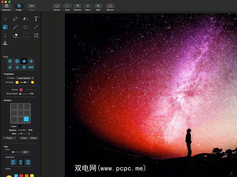Select the Crop tool

click(x=36, y=35)
